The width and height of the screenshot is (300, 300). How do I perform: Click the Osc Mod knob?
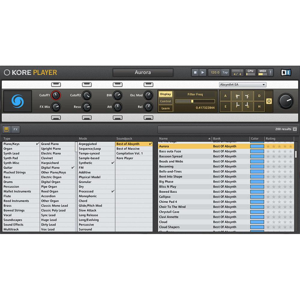point(148,95)
